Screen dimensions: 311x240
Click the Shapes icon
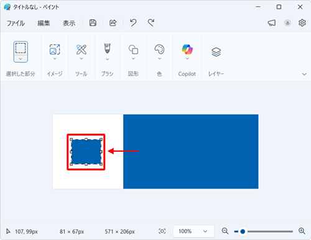coord(133,49)
